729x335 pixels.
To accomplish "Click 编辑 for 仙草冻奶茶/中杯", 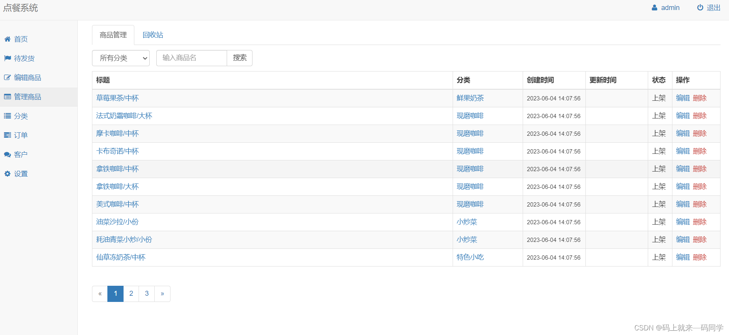I will coord(683,257).
